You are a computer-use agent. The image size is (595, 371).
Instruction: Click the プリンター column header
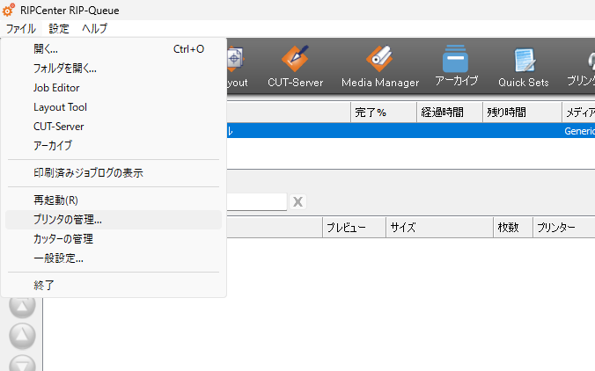click(x=564, y=228)
